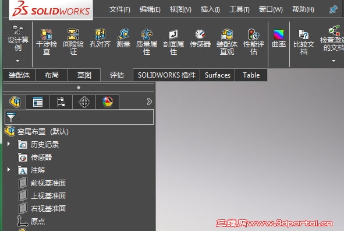Image resolution: width=344 pixels, height=231 pixels.
Task: Select 窑尾布置 (默认) root assembly
Action: 43,132
